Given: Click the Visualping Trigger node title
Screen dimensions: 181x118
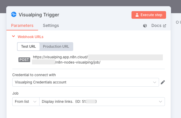Looking at the screenshot, I should click(x=39, y=14).
